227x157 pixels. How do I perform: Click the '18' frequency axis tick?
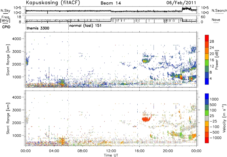click(x=19, y=17)
